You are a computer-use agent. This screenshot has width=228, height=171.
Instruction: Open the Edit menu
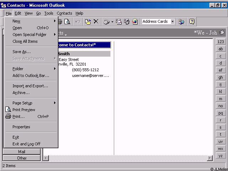[18, 14]
